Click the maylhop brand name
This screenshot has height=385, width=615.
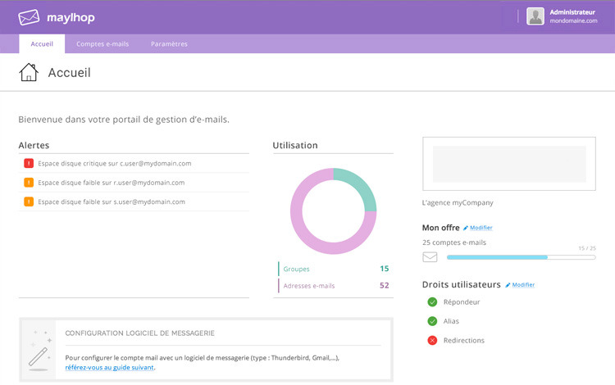71,18
